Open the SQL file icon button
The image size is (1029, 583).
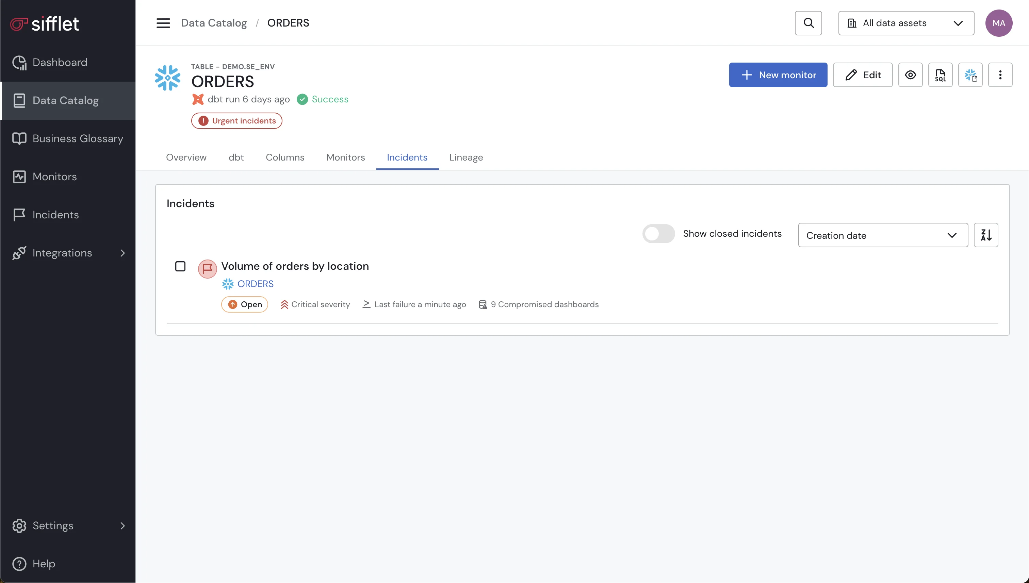(x=940, y=75)
